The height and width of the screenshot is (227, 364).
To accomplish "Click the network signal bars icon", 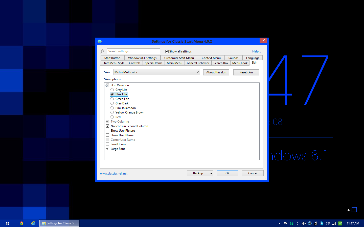I will [x=334, y=223].
